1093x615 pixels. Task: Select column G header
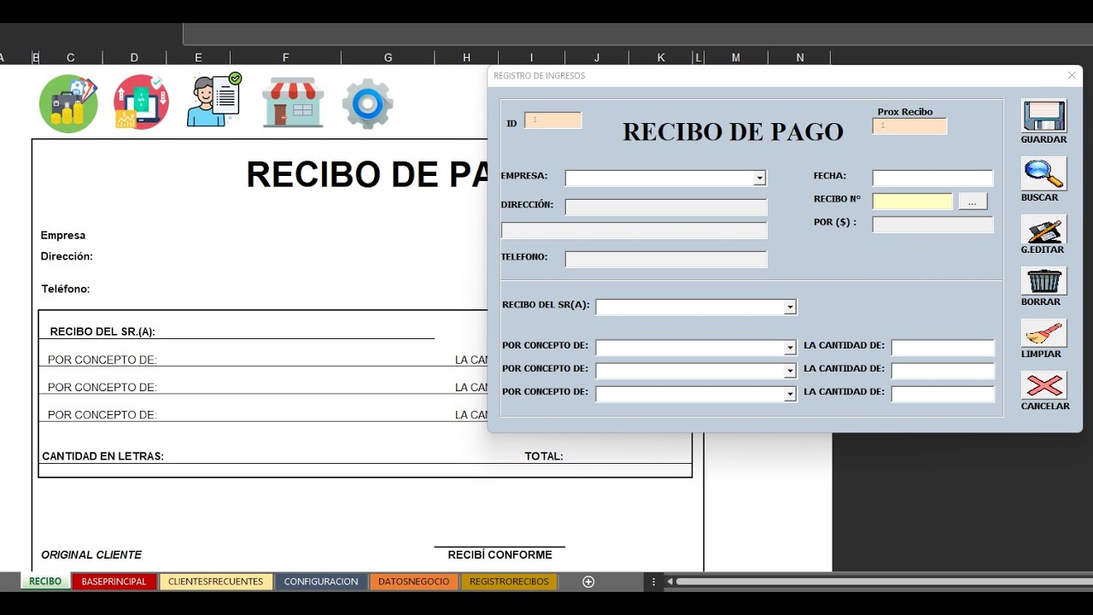[388, 57]
